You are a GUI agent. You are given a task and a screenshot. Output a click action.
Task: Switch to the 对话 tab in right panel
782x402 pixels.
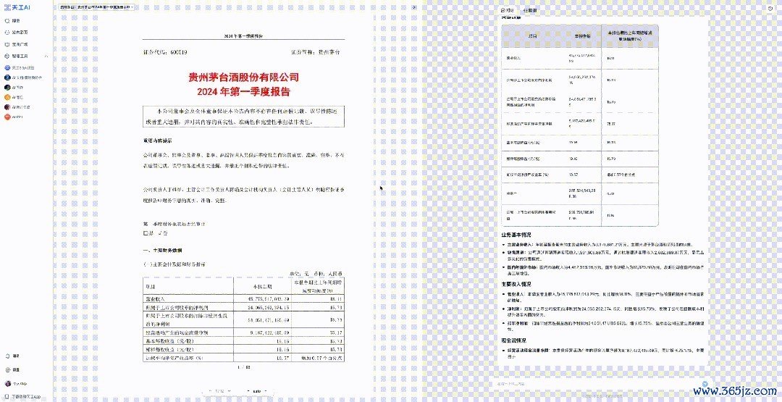point(507,10)
